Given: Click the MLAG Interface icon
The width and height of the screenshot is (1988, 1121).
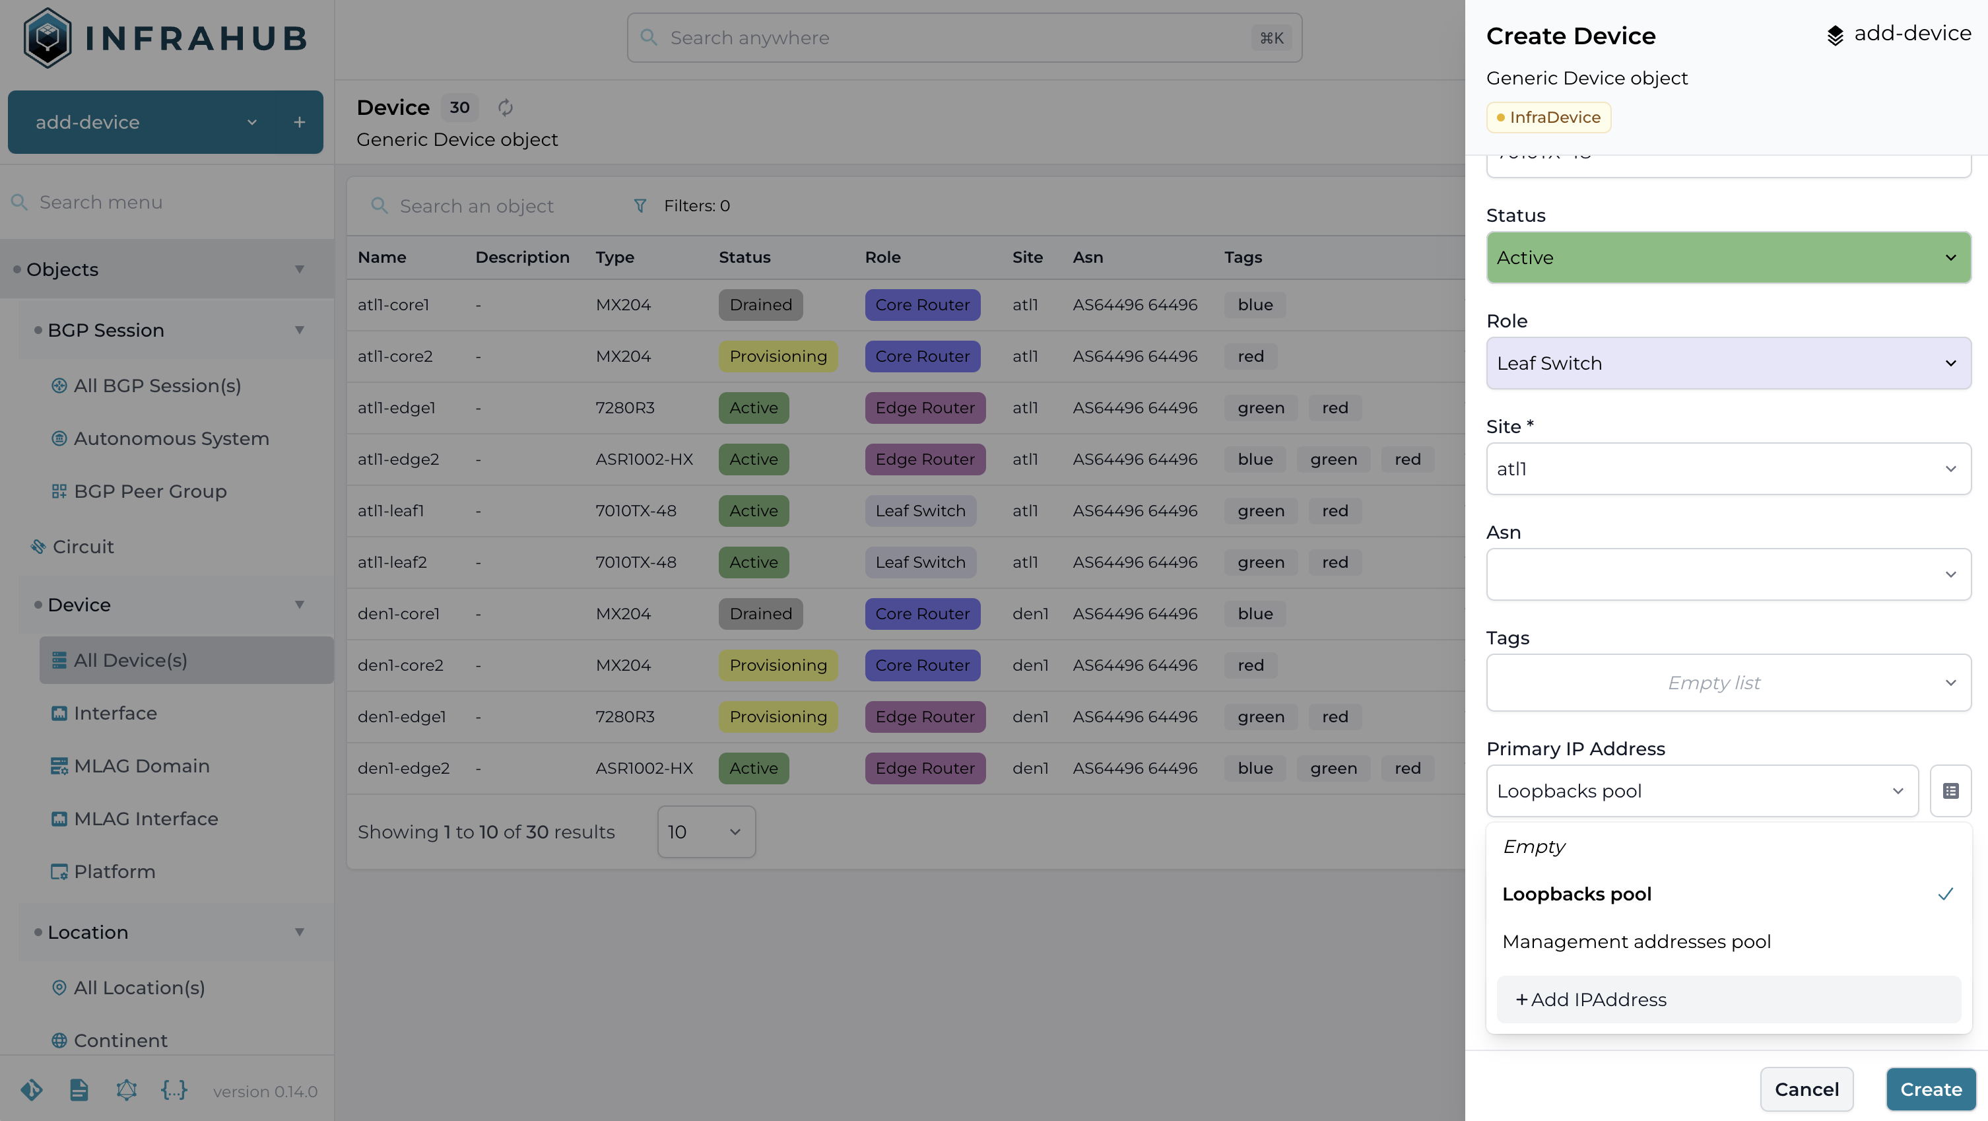Looking at the screenshot, I should click(x=59, y=819).
